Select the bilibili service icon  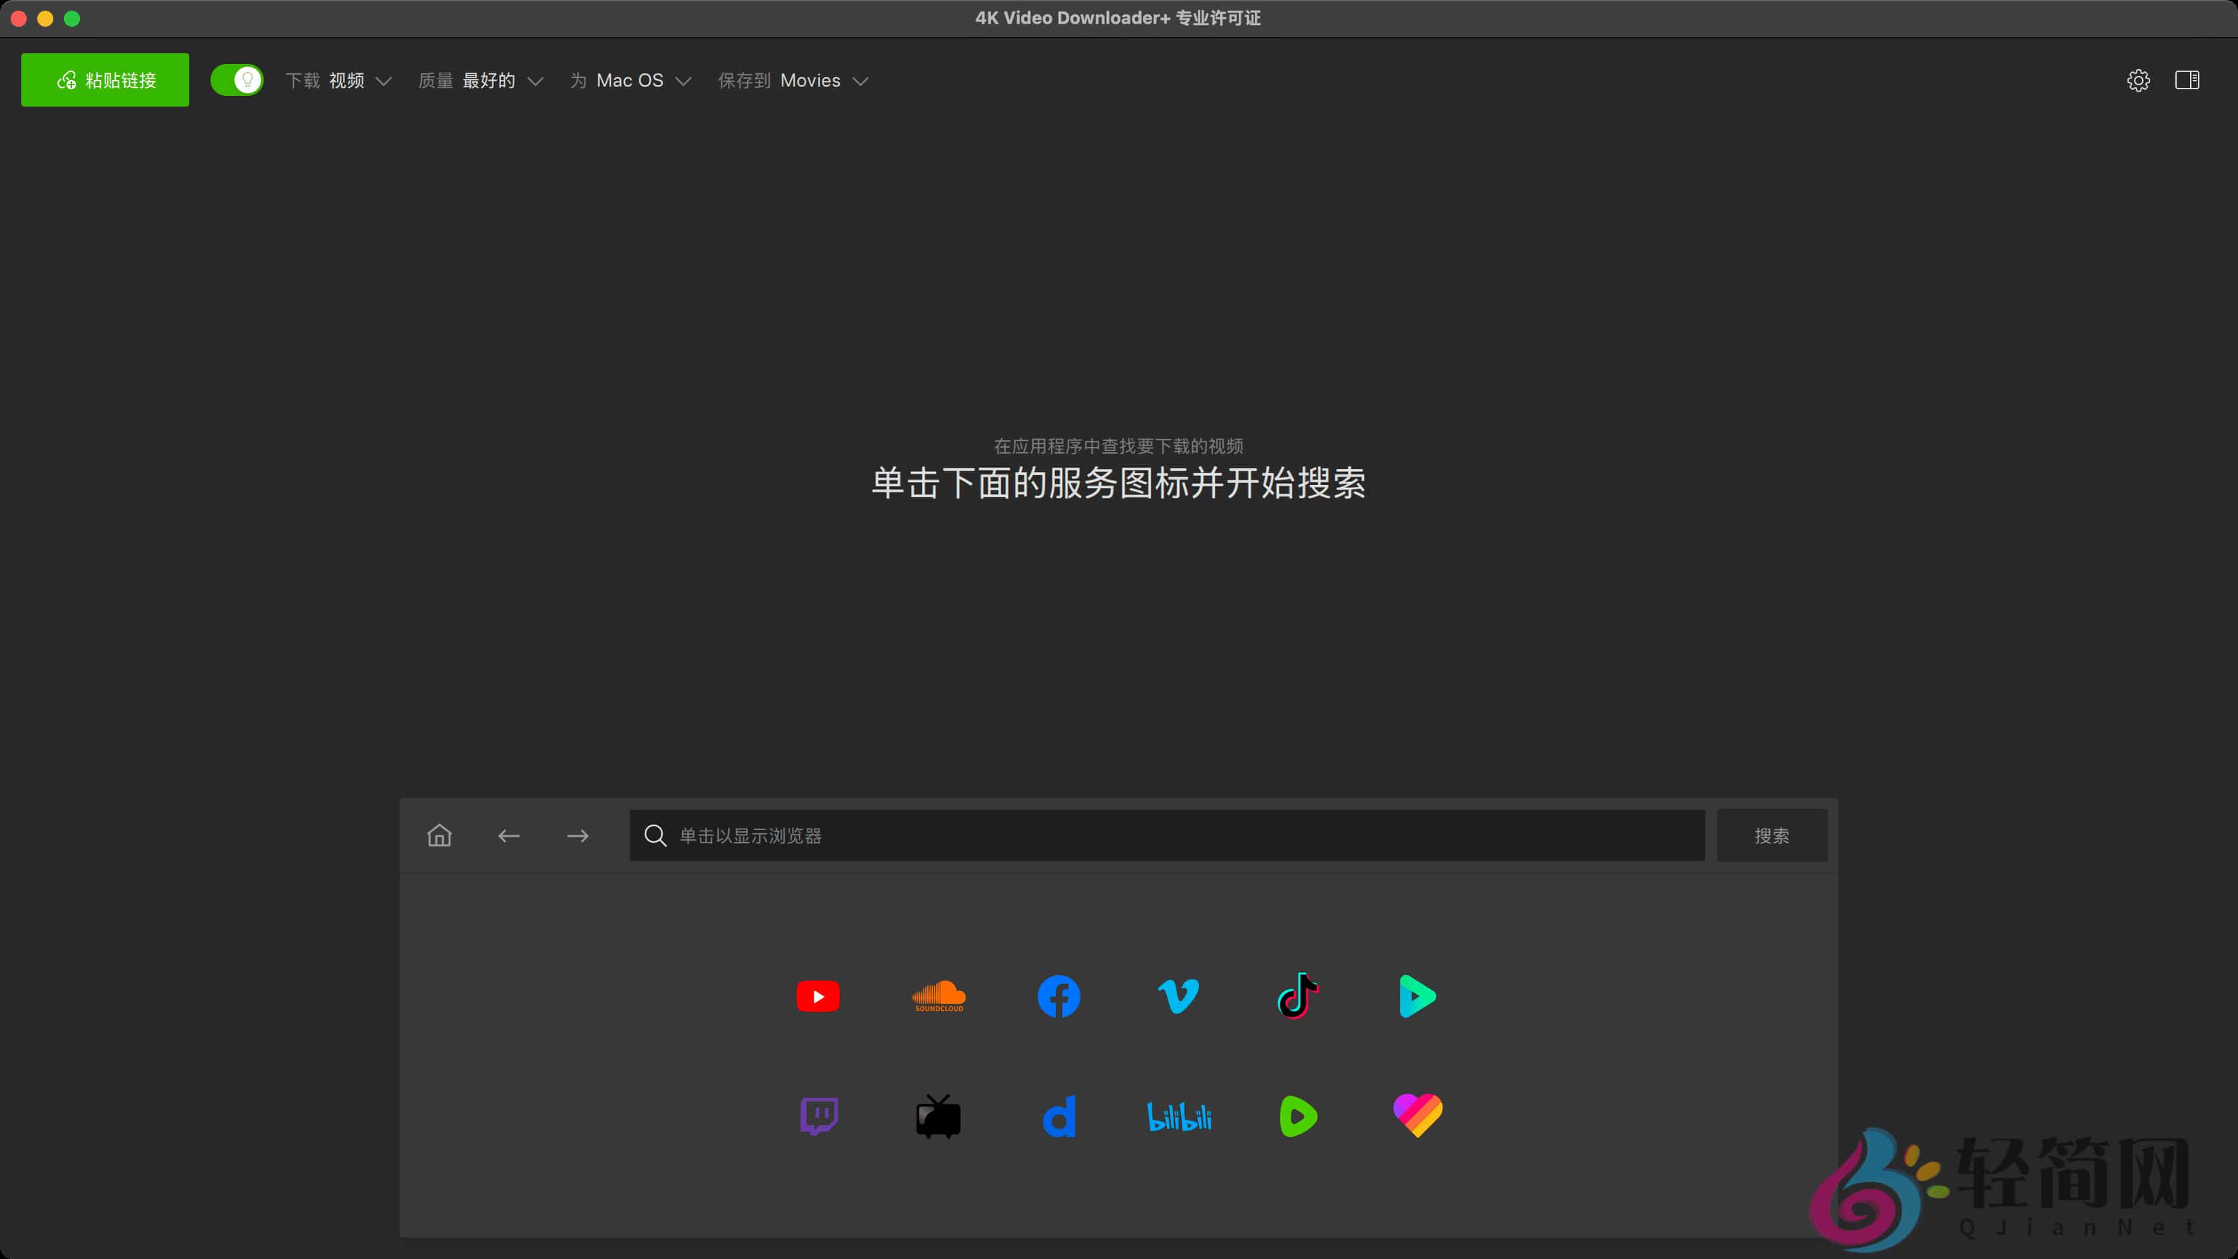pos(1178,1116)
